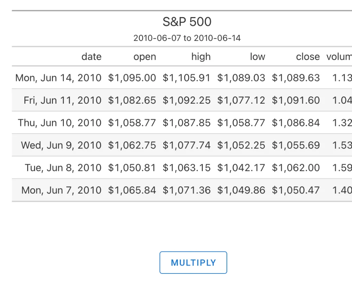Click the low column header
Image resolution: width=352 pixels, height=281 pixels.
tap(257, 57)
